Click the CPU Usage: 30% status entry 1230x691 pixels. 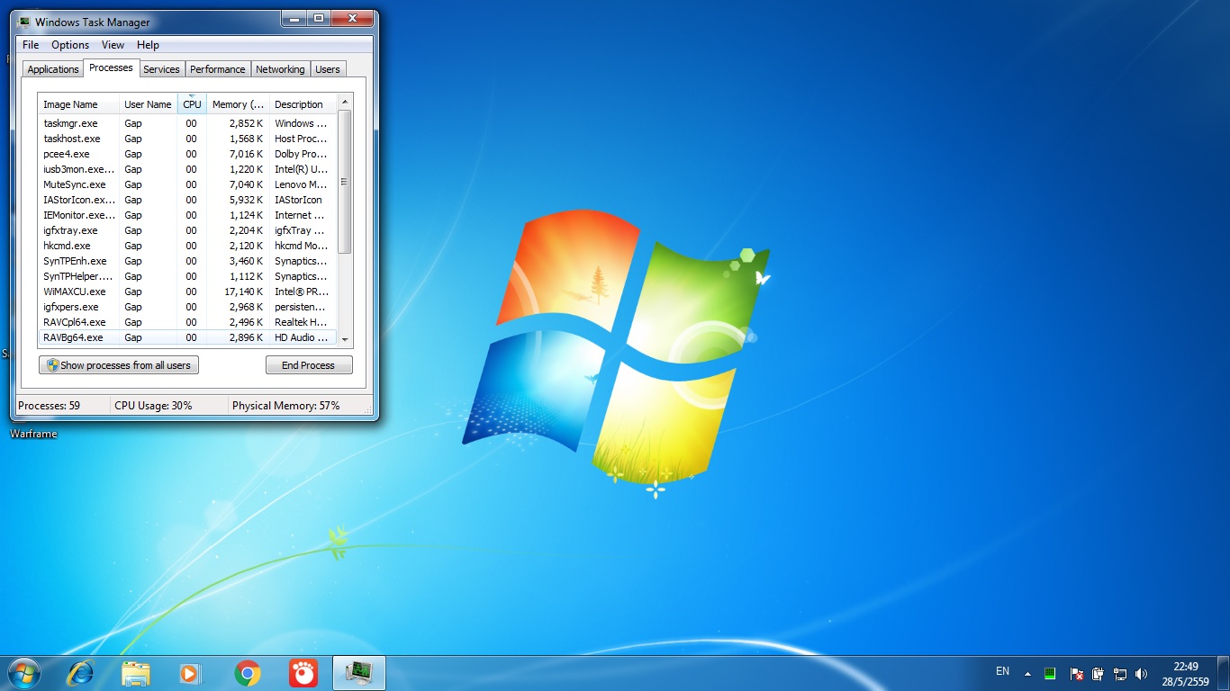(x=154, y=406)
